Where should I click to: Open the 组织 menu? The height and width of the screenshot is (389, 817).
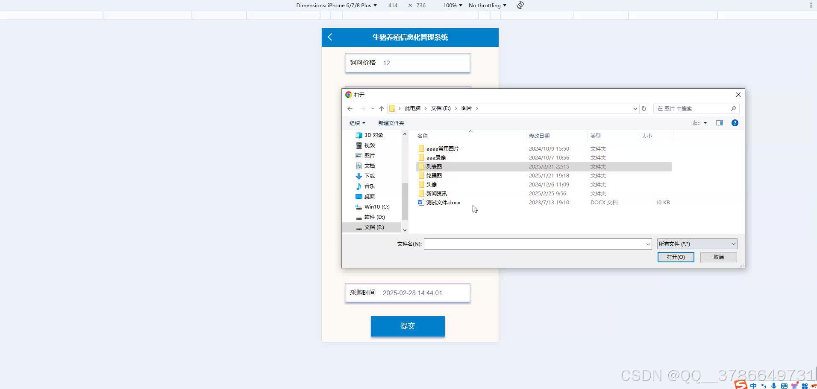357,123
